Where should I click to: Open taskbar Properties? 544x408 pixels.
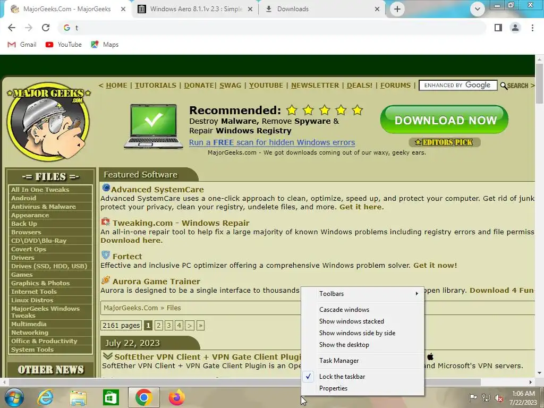(x=362, y=388)
